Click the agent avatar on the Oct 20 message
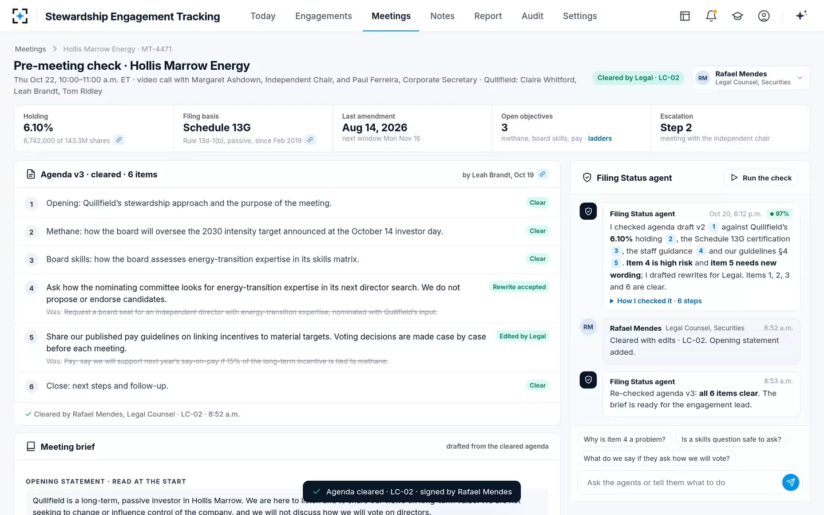Image resolution: width=824 pixels, height=515 pixels. pos(588,212)
